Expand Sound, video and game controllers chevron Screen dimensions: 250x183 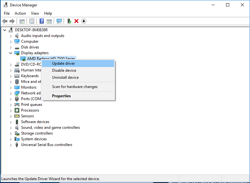point(11,128)
